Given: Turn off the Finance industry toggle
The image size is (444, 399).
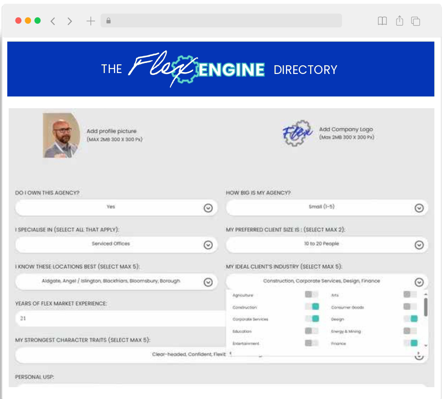Looking at the screenshot, I should (410, 343).
